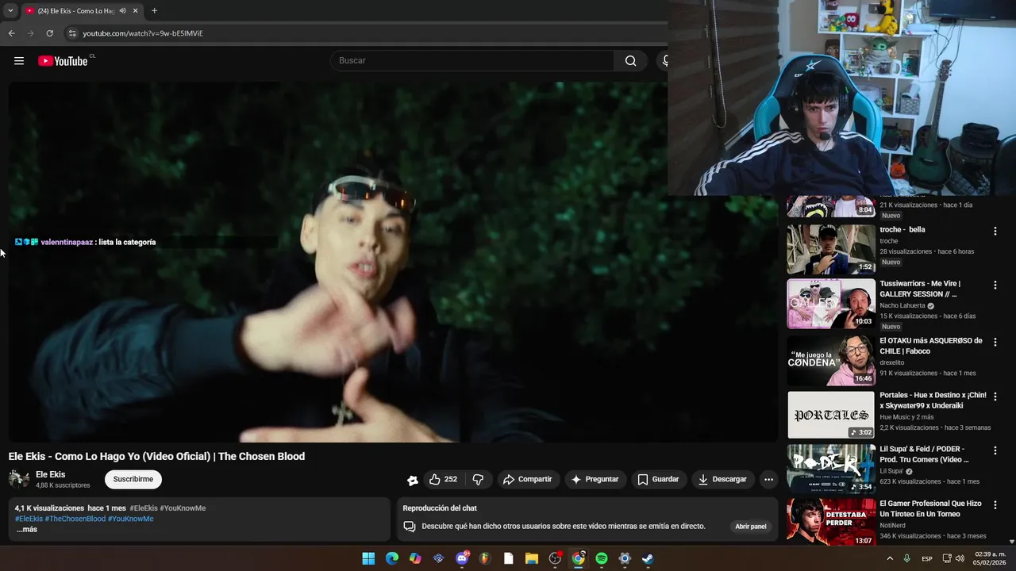1016x571 pixels.
Task: Subscribe using the Suscribirme button
Action: pos(133,479)
